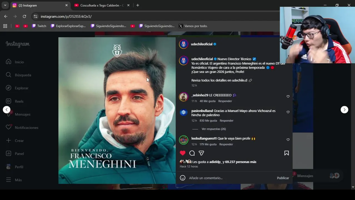Click the page scrollbar down arrow

[353, 187]
